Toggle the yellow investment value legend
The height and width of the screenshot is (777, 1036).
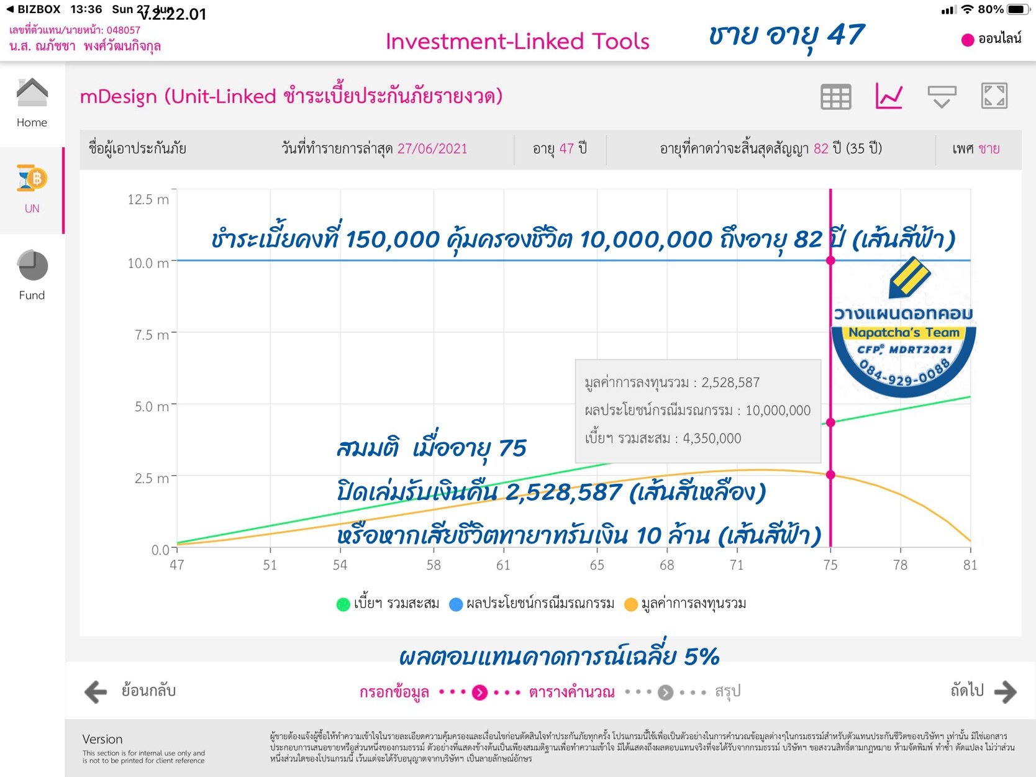point(630,604)
